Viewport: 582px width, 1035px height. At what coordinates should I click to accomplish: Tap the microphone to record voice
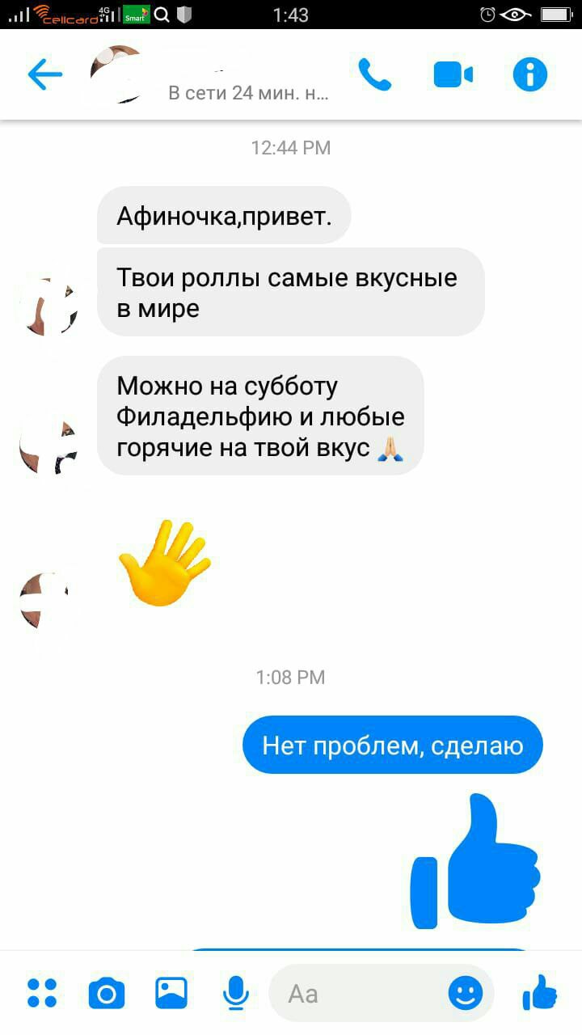point(236,993)
